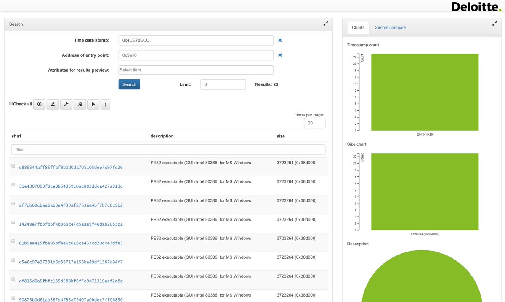
Task: Check the row for sha1 af7db69cbaa6
Action: click(13, 203)
